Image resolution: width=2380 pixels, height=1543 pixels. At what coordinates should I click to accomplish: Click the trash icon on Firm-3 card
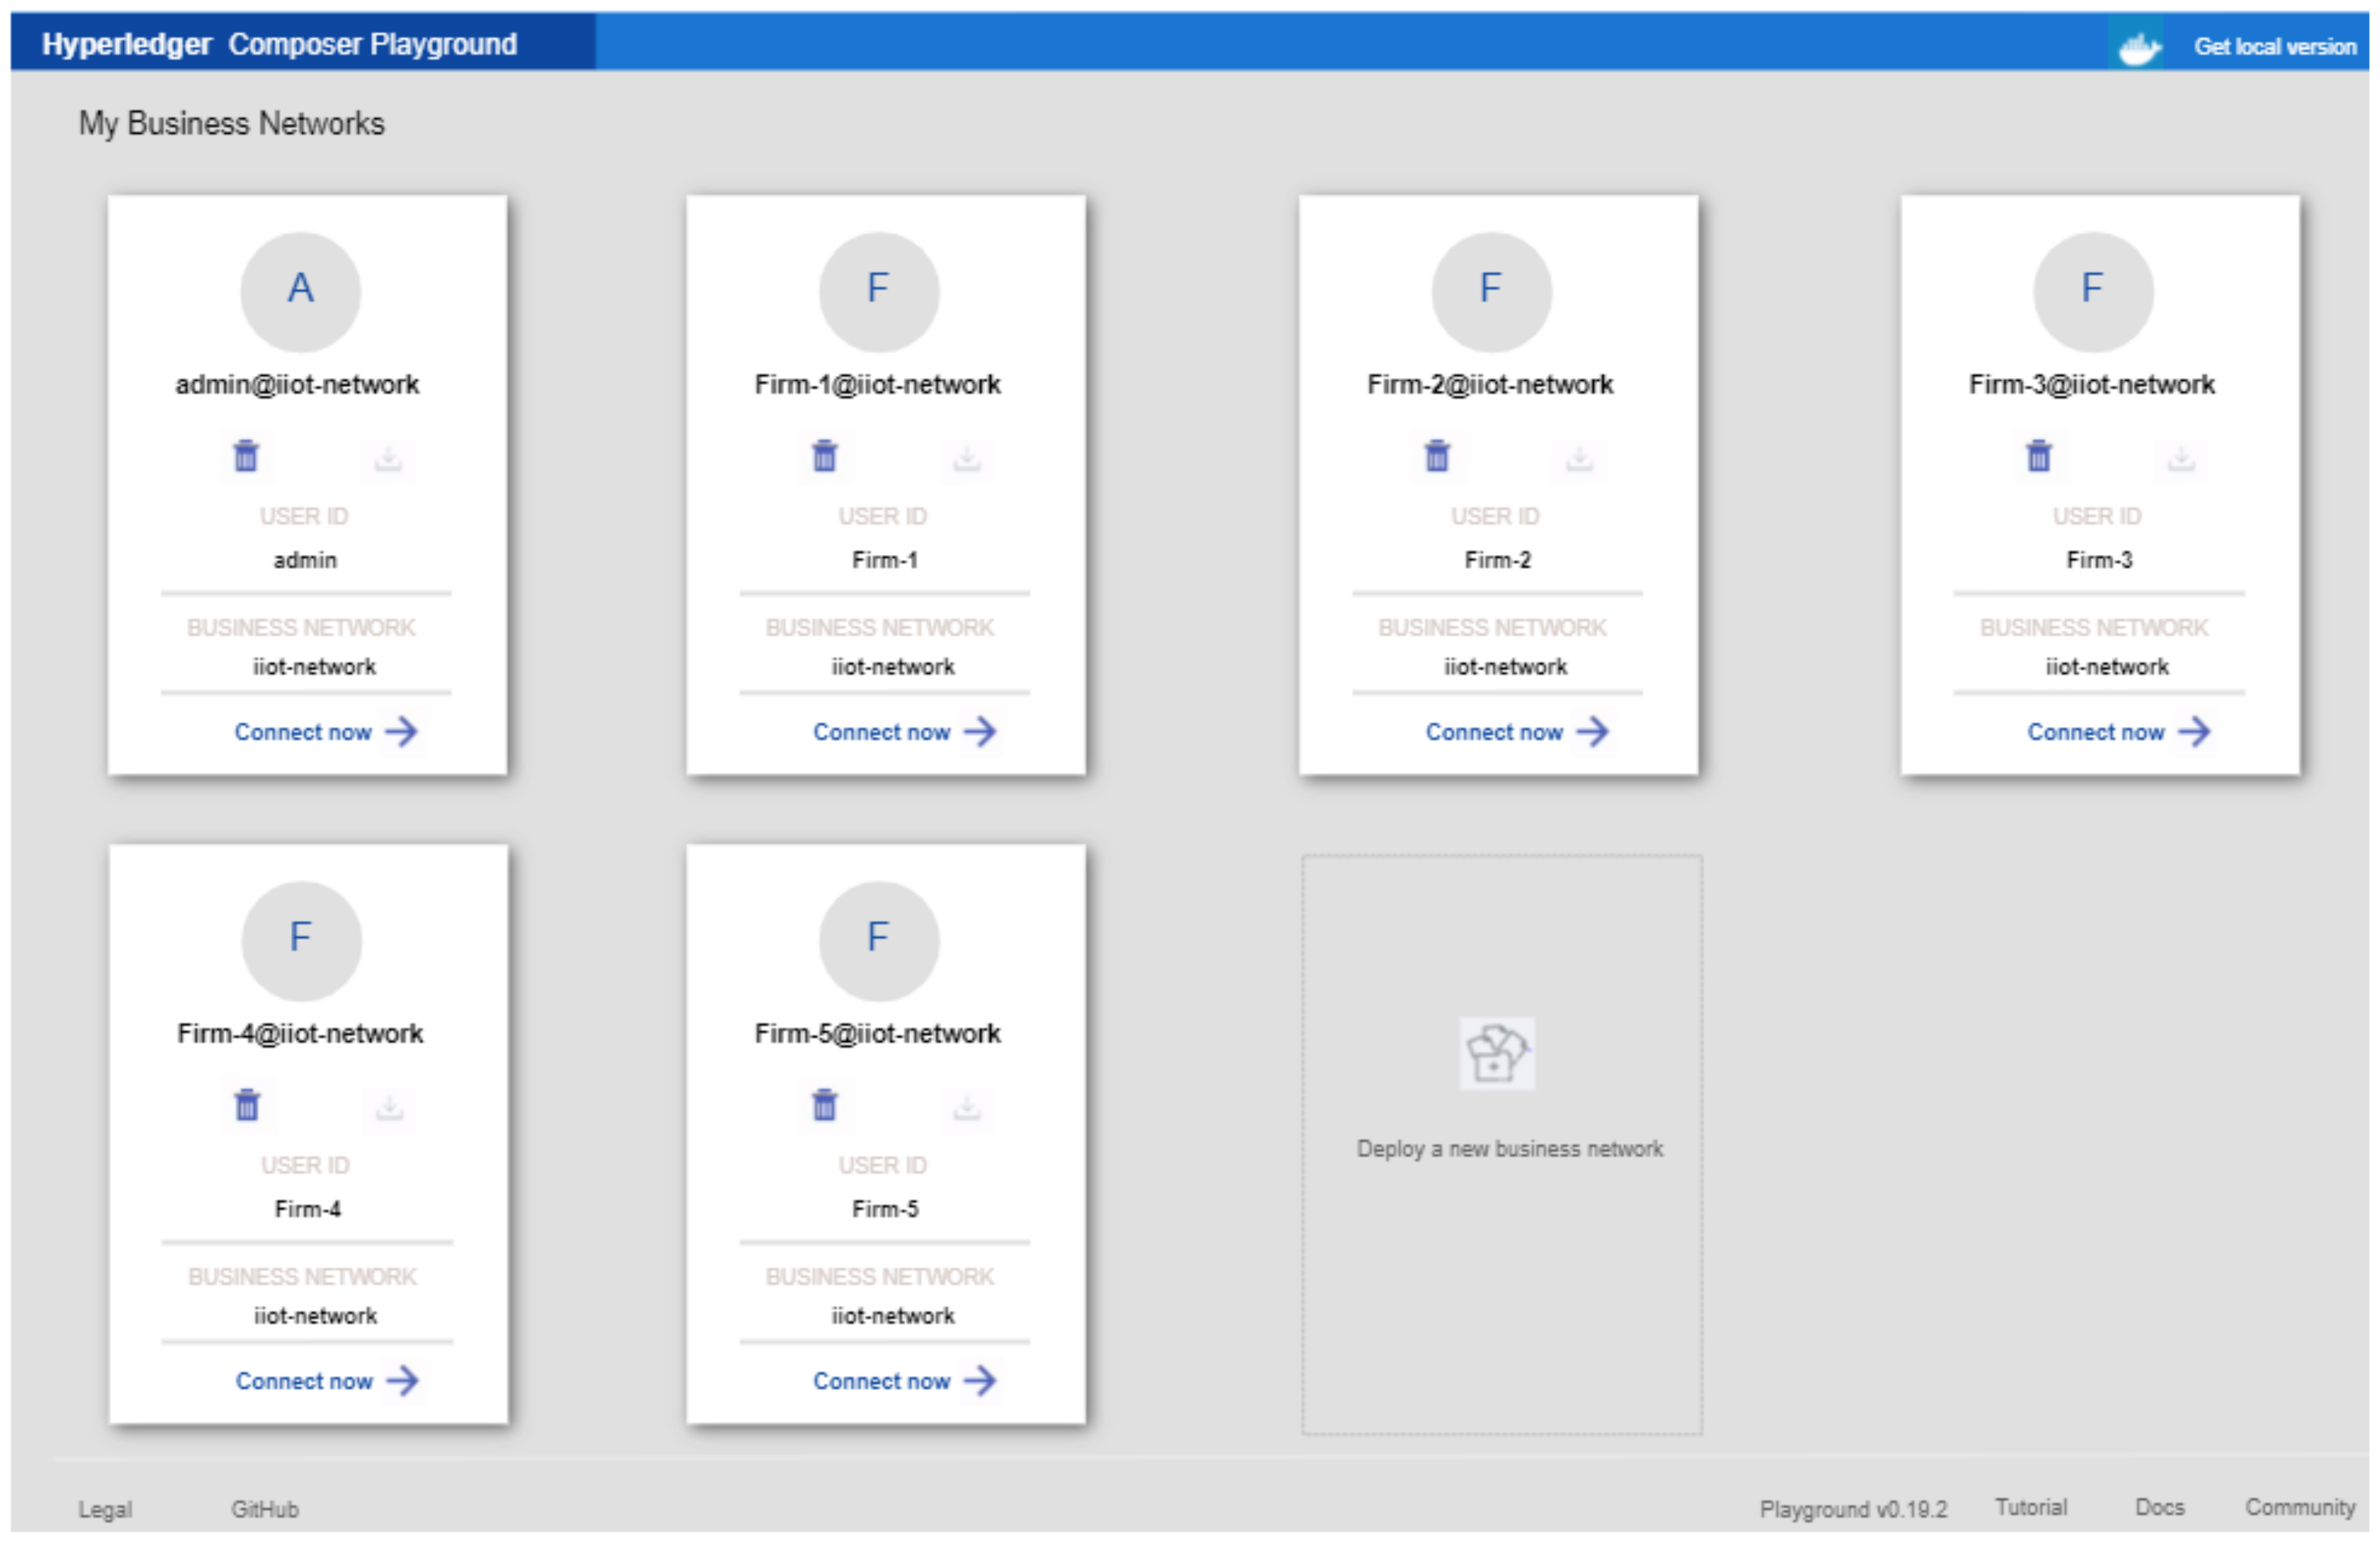tap(2038, 456)
